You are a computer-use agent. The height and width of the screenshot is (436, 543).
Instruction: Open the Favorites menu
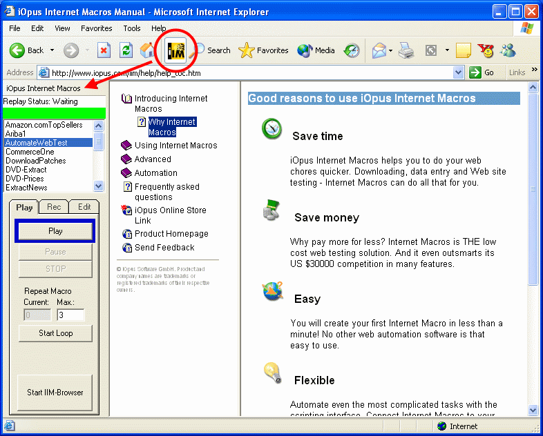[96, 28]
